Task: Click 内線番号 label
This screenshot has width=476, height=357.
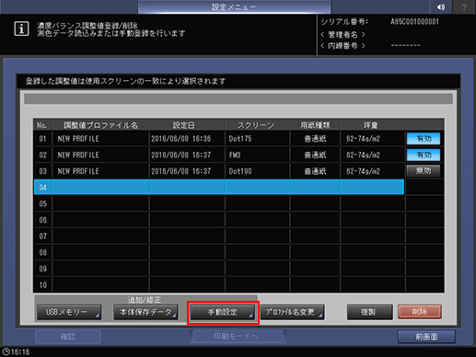Action: pos(342,46)
